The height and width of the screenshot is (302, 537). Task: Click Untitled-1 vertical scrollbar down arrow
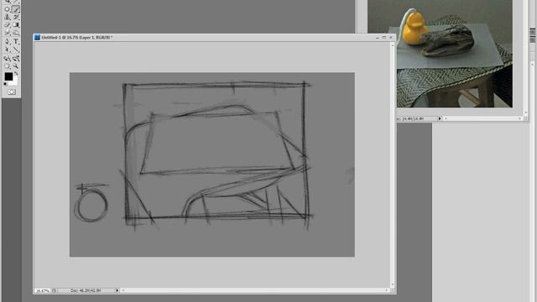pyautogui.click(x=393, y=284)
